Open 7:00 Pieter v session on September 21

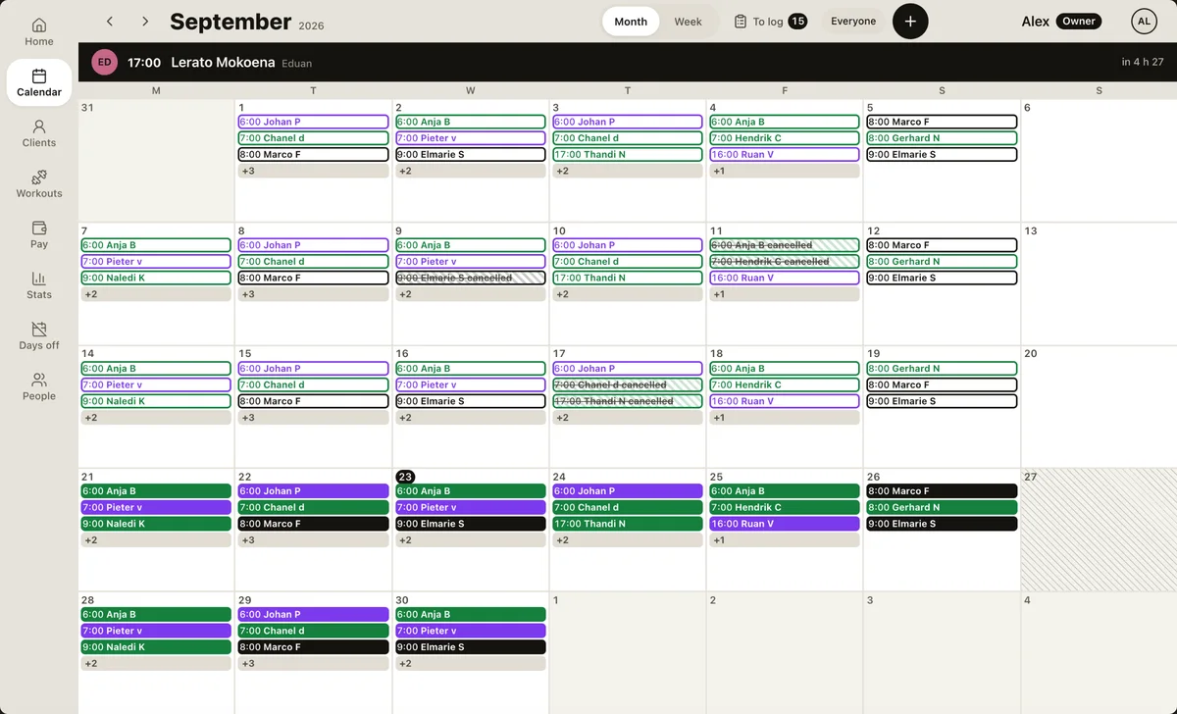click(156, 508)
